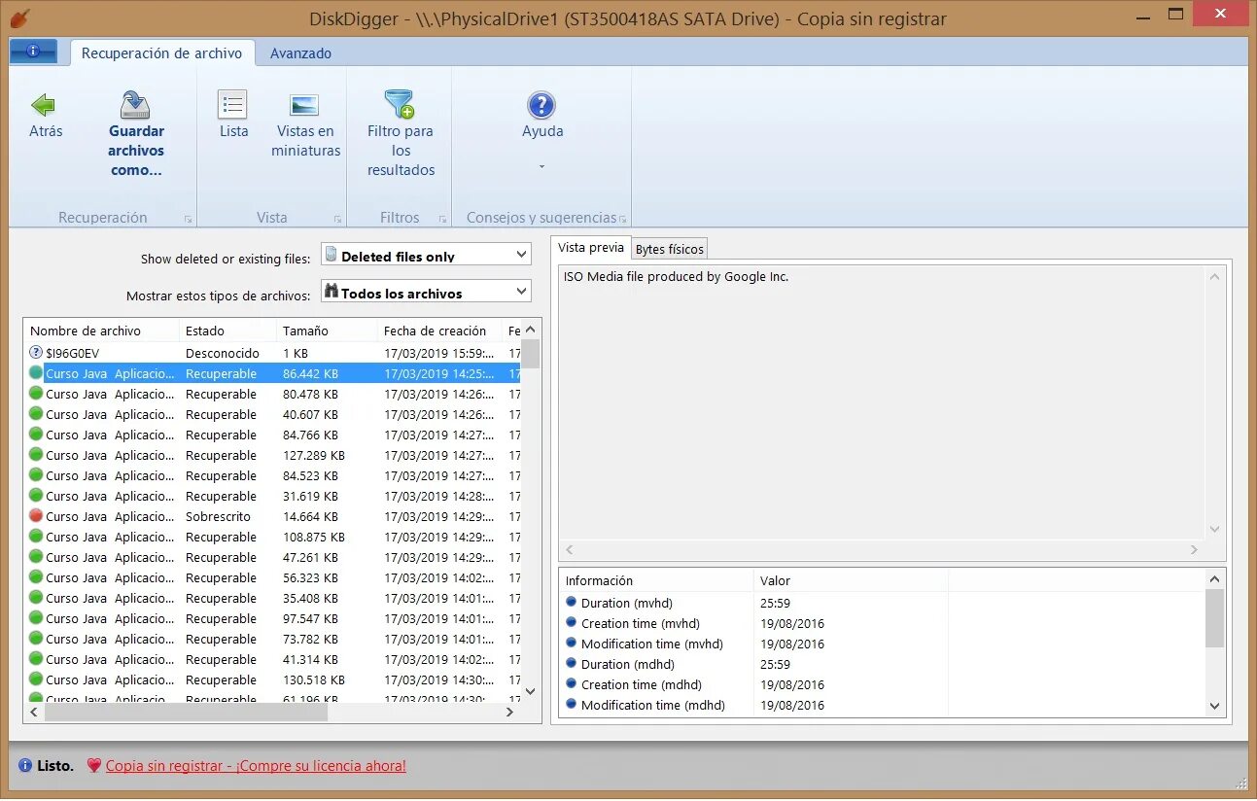Click file list vertical scrollbar thumb
This screenshot has width=1257, height=801.
(x=530, y=354)
